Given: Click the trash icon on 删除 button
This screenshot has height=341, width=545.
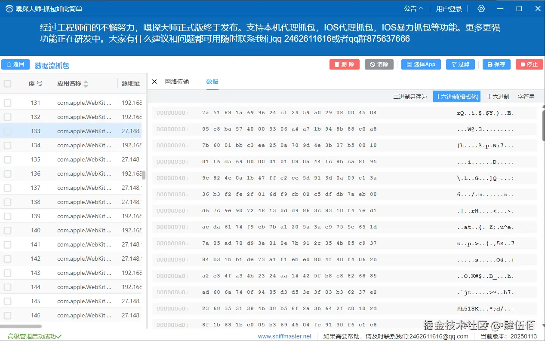Looking at the screenshot, I should pyautogui.click(x=338, y=64).
